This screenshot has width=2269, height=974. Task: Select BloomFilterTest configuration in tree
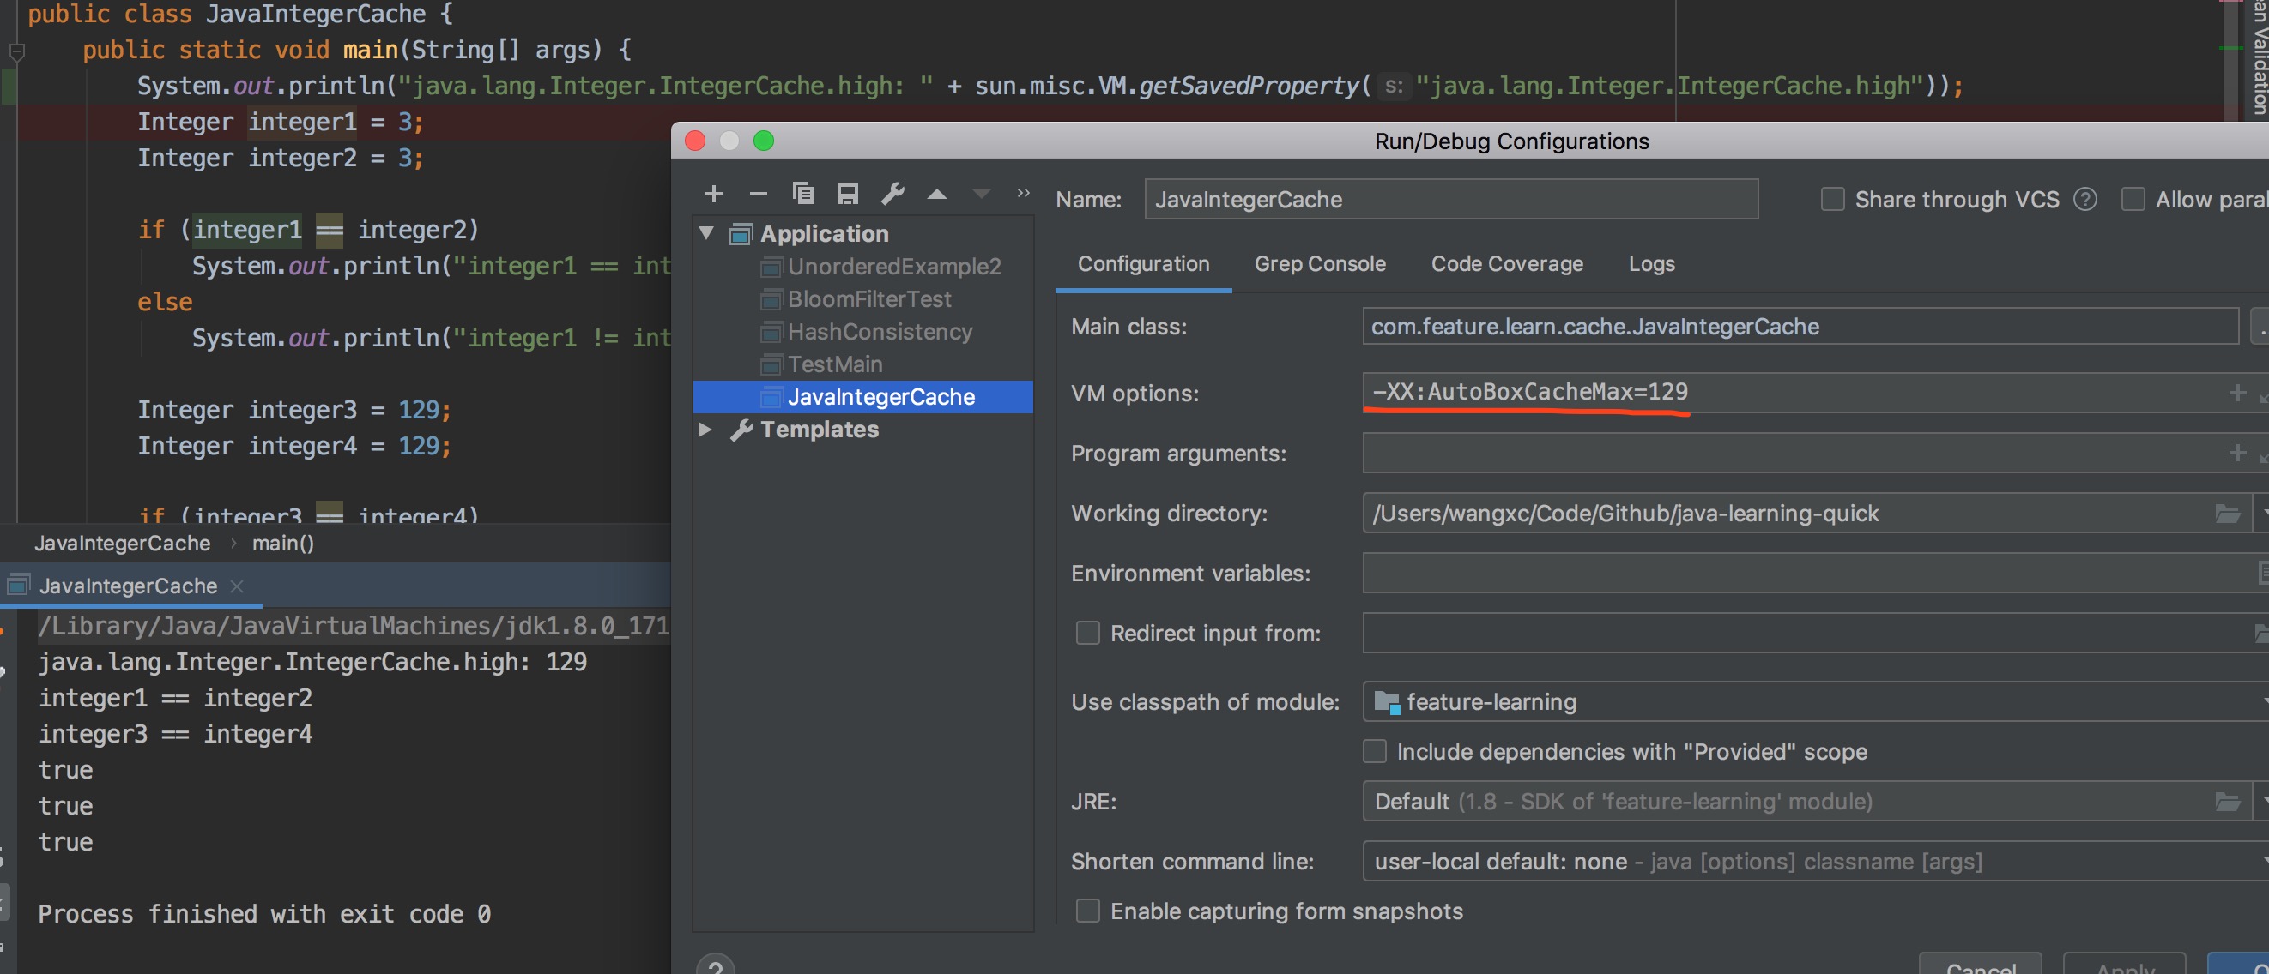click(868, 299)
